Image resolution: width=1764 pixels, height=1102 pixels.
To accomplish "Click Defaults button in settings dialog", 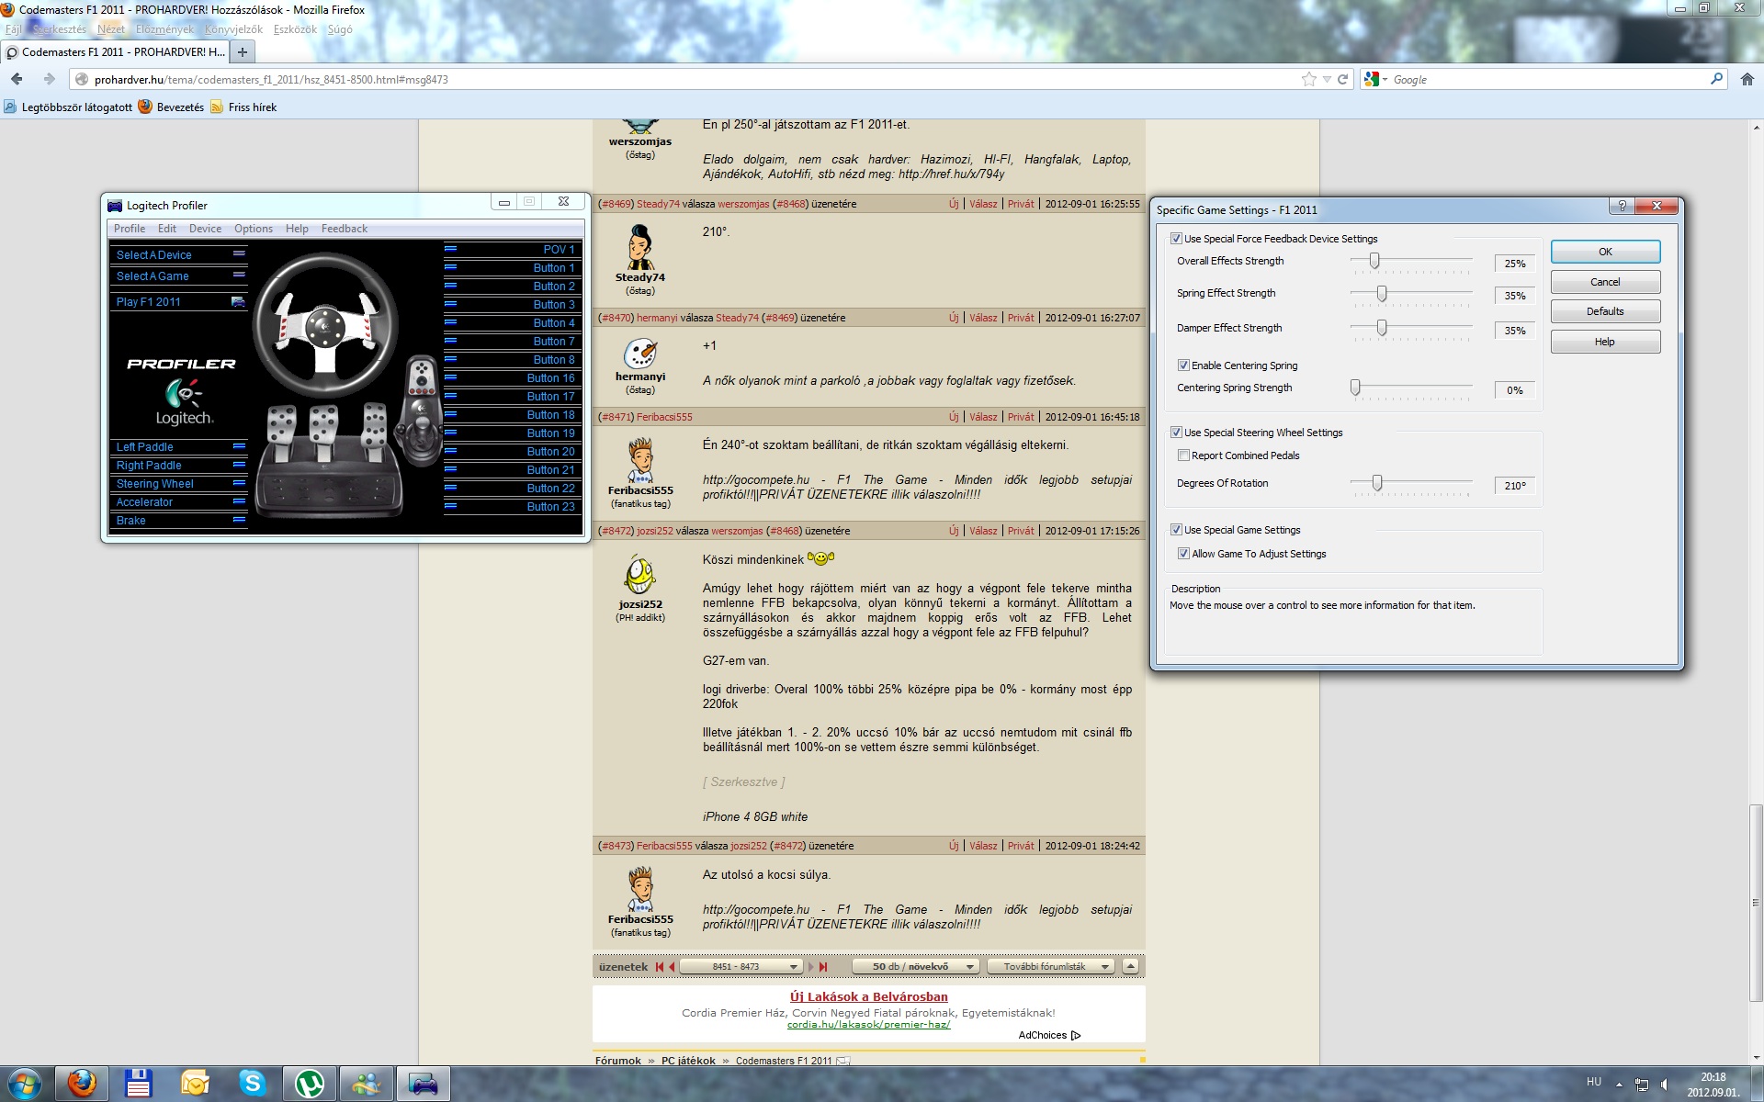I will [1605, 311].
